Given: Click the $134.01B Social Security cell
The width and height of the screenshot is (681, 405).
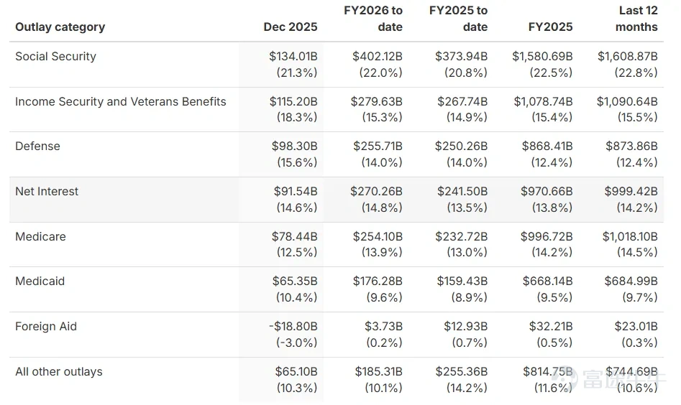Looking at the screenshot, I should click(293, 56).
